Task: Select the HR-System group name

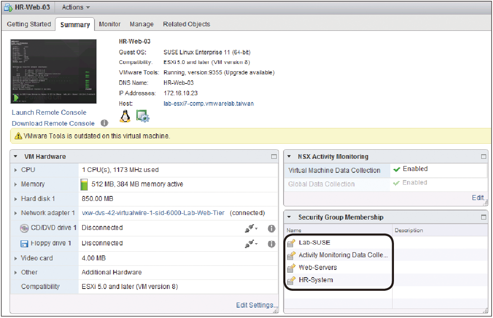Action: pyautogui.click(x=316, y=280)
